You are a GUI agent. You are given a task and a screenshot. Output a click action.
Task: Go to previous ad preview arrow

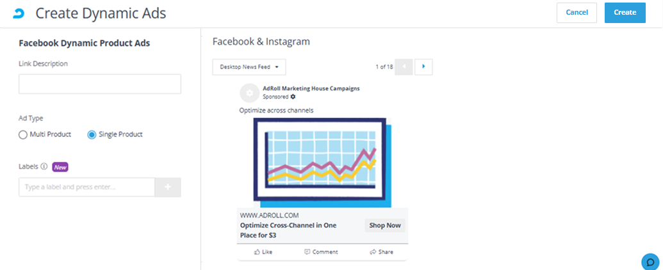coord(404,67)
